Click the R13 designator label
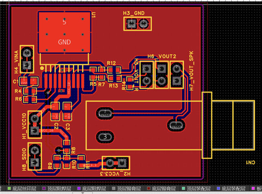Screen dimensions: 262x194 (x=113, y=86)
